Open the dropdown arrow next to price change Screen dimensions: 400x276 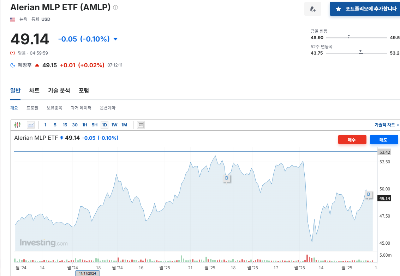(115, 39)
